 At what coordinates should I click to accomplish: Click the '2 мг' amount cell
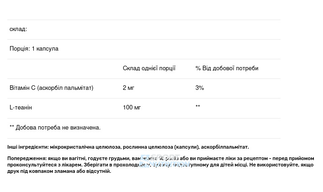(x=128, y=88)
